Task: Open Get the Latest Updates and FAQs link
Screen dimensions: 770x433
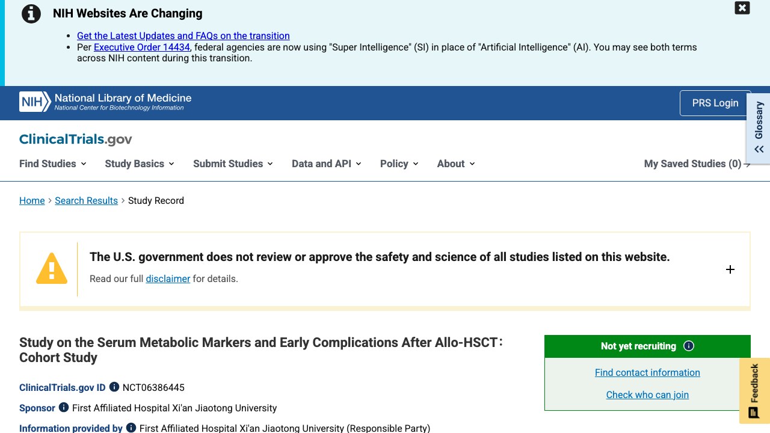Action: [183, 35]
